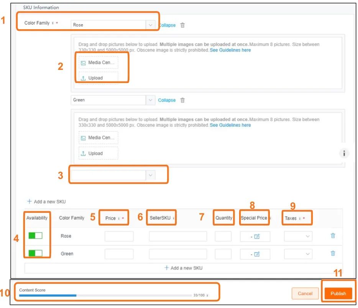The height and width of the screenshot is (308, 358).
Task: Open the Taxes dropdown in Green row
Action: tap(298, 254)
